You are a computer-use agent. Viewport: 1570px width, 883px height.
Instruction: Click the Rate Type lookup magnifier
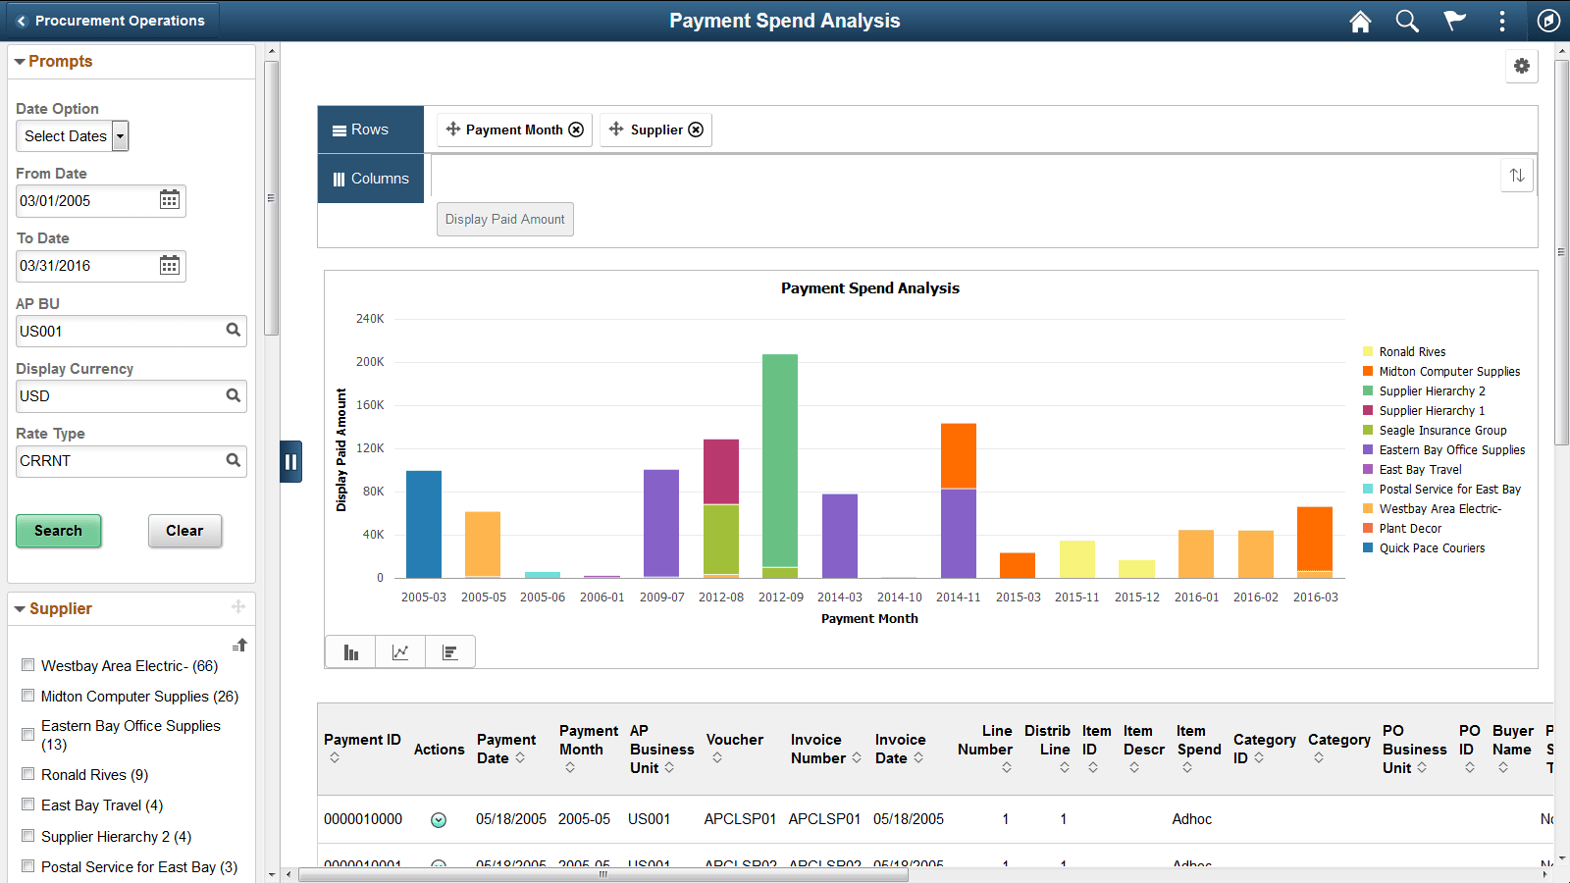(234, 460)
